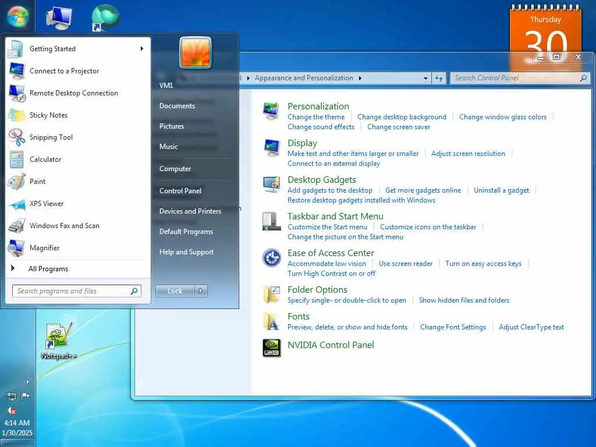Click the Notepad++ desktop shortcut icon

(x=59, y=336)
